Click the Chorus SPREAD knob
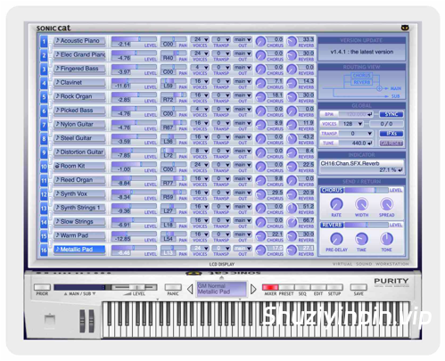Viewport: 445px width, 361px height. [x=386, y=204]
